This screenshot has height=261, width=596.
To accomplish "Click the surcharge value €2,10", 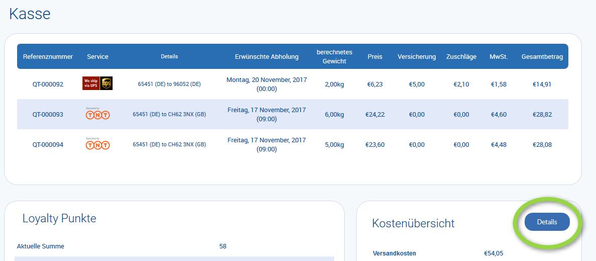I will [x=461, y=84].
